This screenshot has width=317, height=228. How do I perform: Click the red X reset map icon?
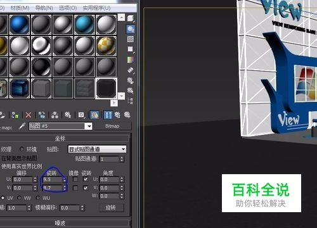(x=29, y=115)
